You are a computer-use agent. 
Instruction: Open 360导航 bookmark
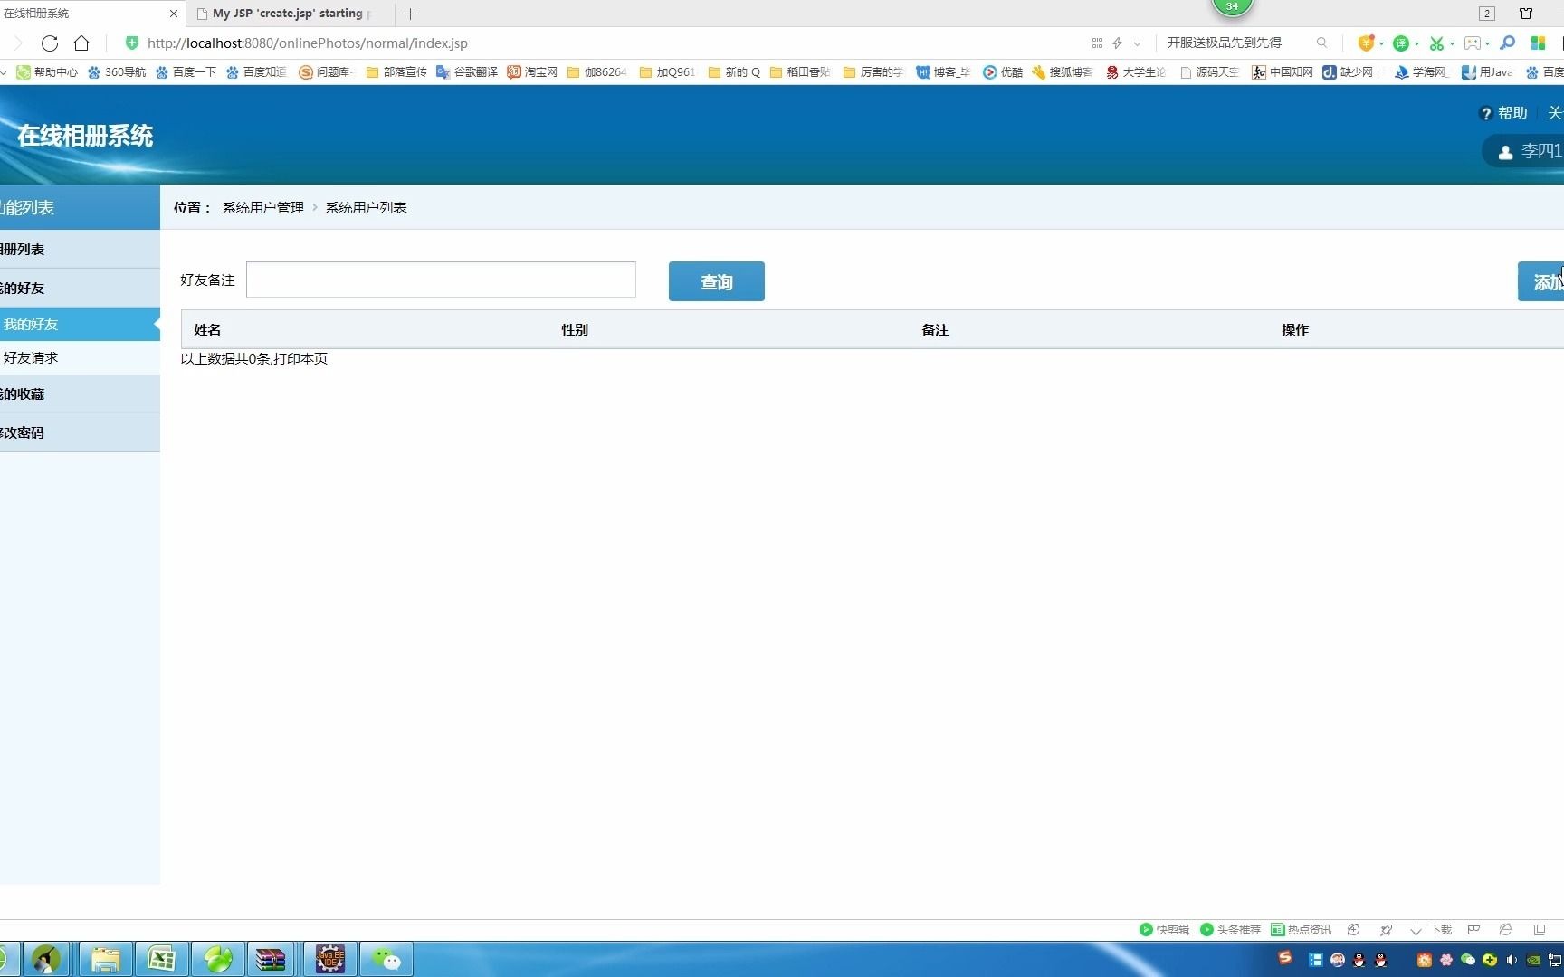click(117, 71)
